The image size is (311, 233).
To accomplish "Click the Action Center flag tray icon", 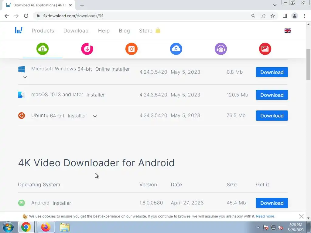I will pyautogui.click(x=265, y=228).
